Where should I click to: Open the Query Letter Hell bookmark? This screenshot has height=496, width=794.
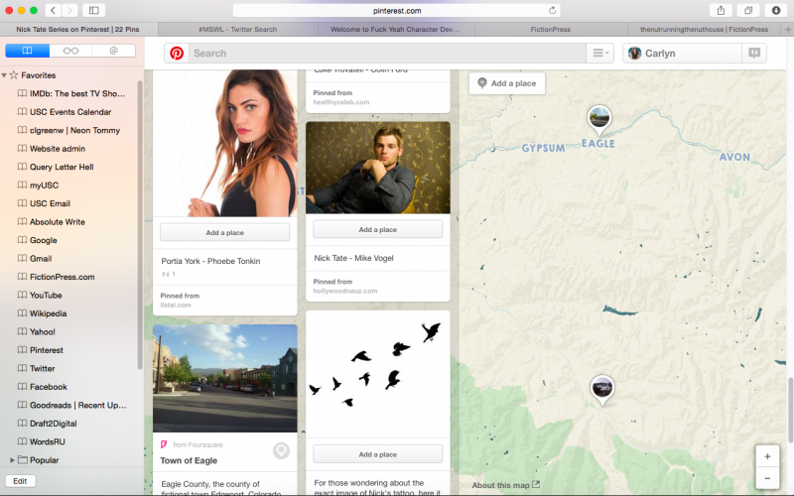[x=56, y=167]
